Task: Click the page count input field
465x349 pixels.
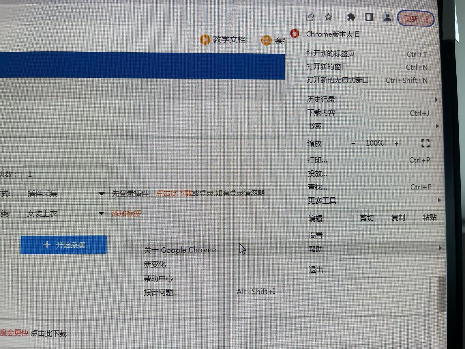Action: 65,174
